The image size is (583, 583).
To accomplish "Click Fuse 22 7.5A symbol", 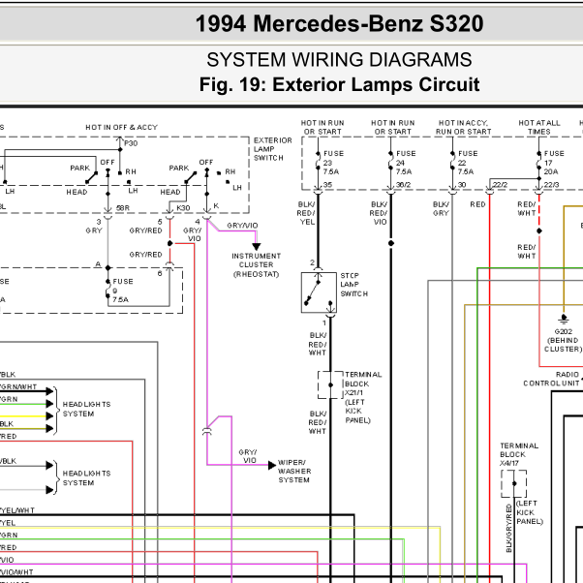I will point(452,163).
